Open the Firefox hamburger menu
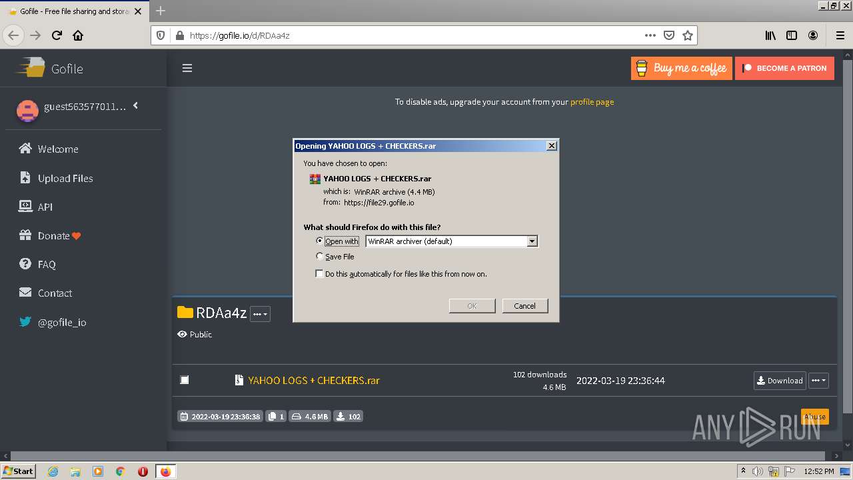 pyautogui.click(x=840, y=35)
